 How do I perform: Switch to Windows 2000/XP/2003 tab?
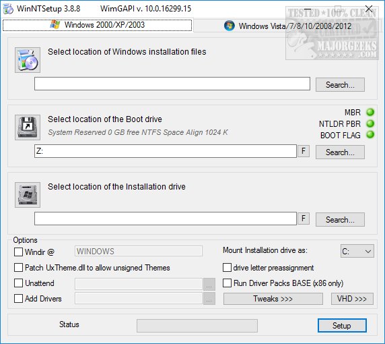[x=97, y=25]
